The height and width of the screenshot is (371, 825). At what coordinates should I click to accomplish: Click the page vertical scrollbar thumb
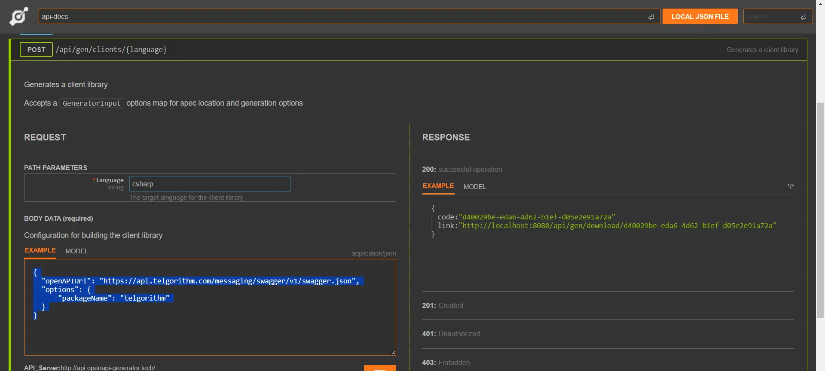tap(820, 210)
